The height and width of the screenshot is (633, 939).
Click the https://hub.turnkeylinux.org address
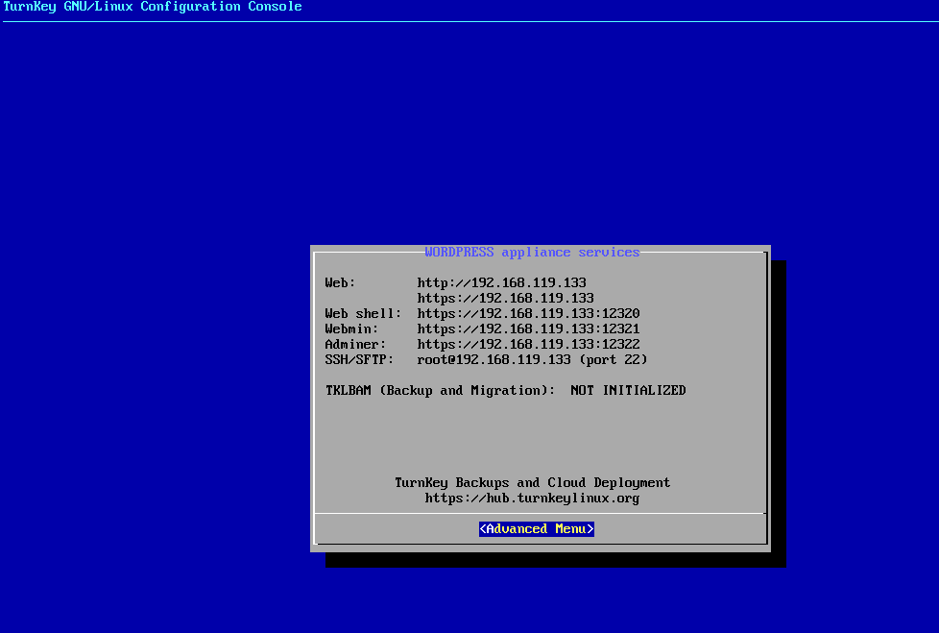coord(532,499)
